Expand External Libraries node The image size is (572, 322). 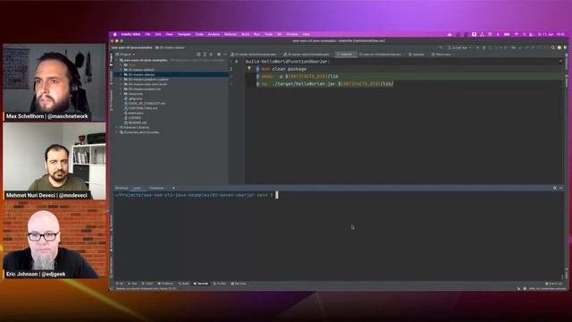pyautogui.click(x=117, y=127)
